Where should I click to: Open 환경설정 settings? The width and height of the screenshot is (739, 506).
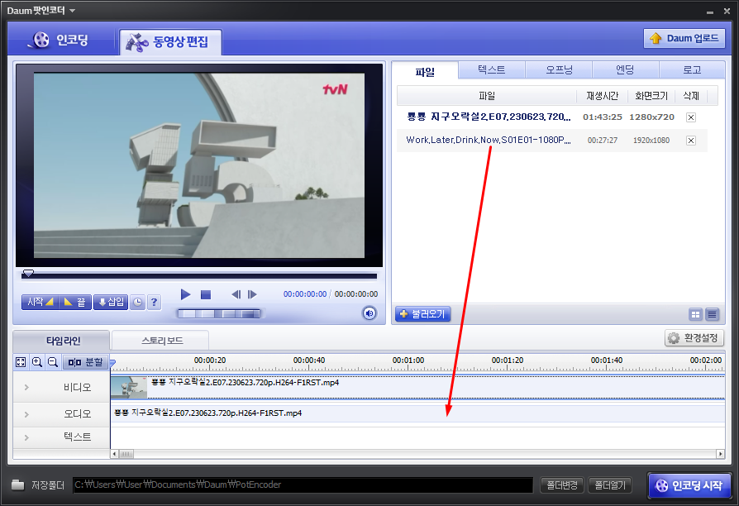(x=694, y=338)
